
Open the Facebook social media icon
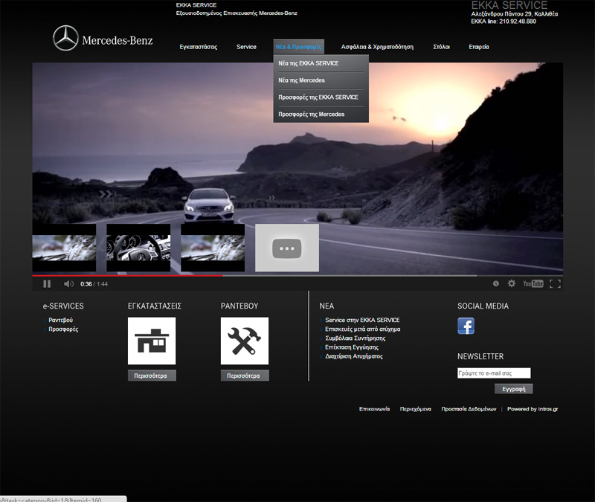(x=466, y=326)
